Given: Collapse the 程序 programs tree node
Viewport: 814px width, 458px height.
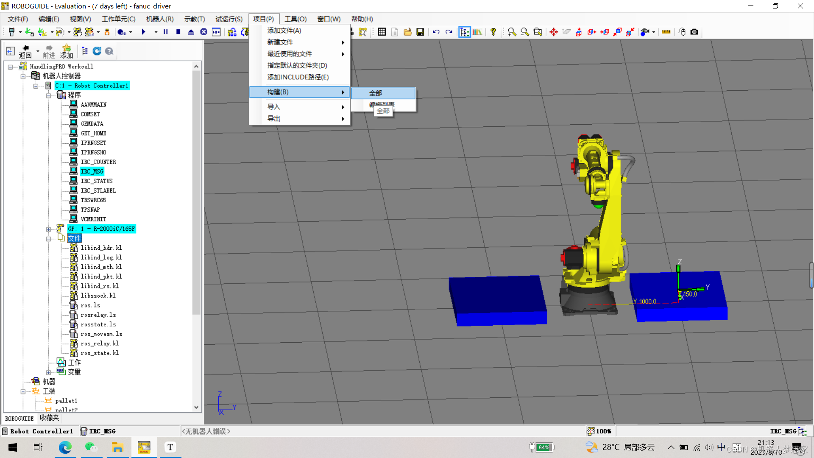Looking at the screenshot, I should pos(48,95).
